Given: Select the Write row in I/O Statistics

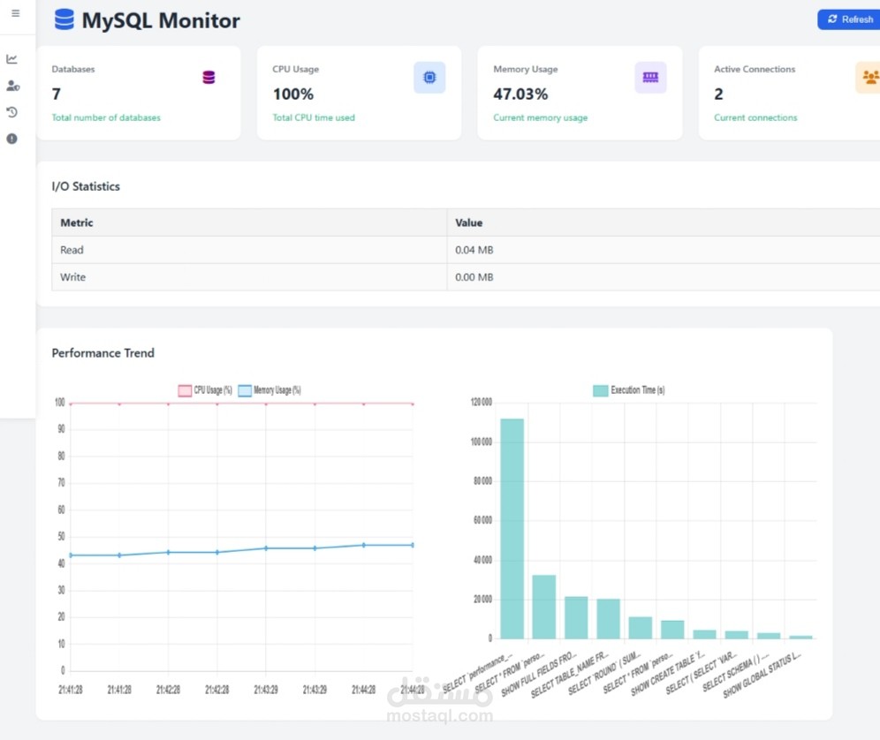Looking at the screenshot, I should click(466, 277).
